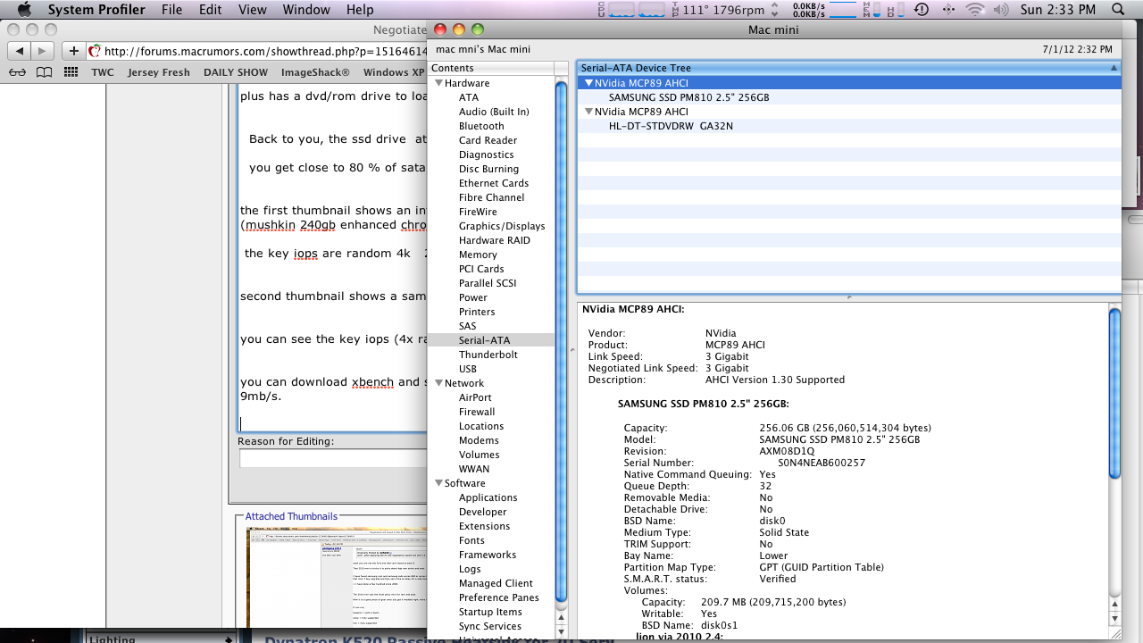Click the Safari back arrow button
Screen dimensions: 1143x643
pos(19,51)
